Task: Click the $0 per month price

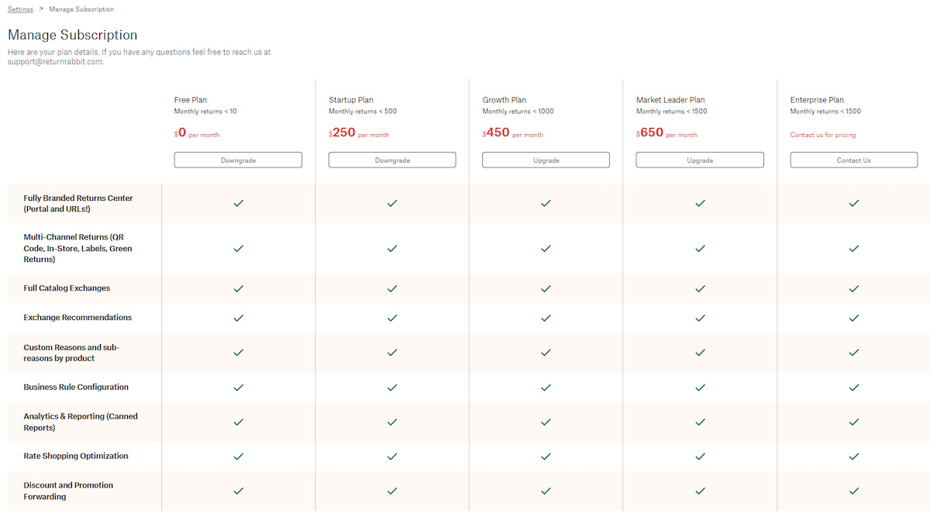Action: (x=197, y=133)
